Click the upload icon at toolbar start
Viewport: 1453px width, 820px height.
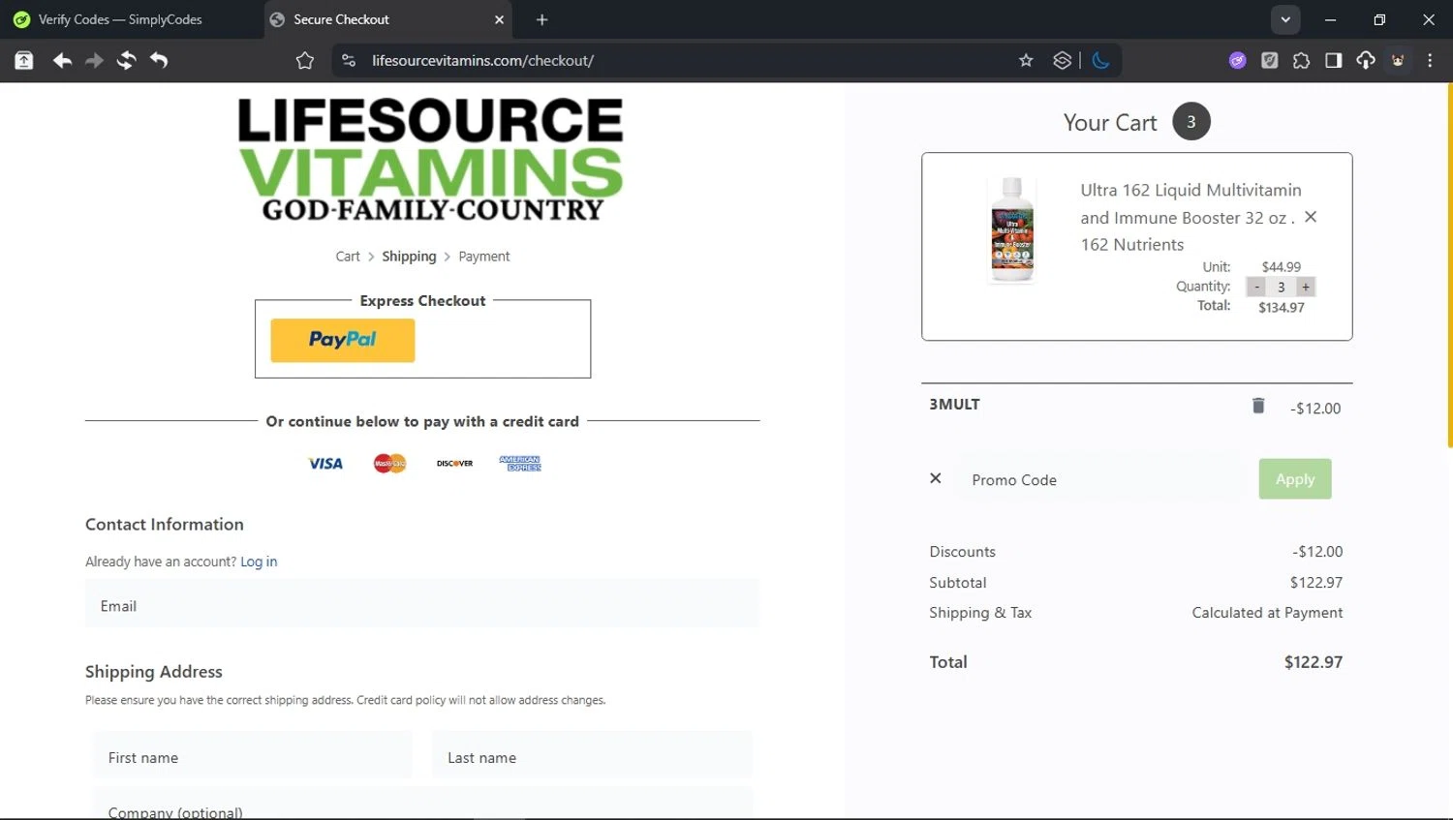pos(24,61)
